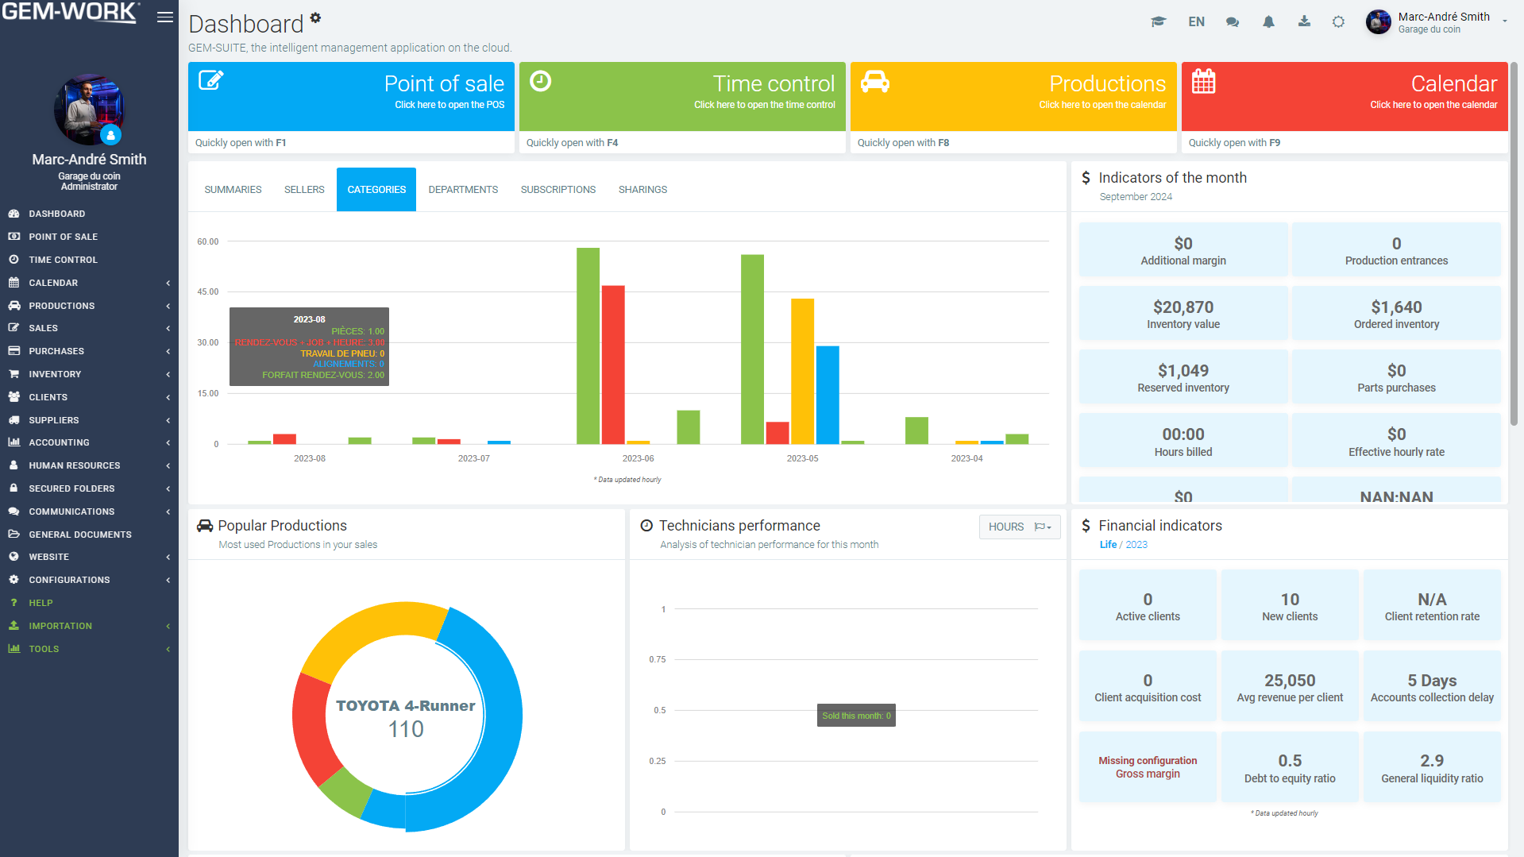Open the POS via the Point of sale card

[x=351, y=96]
